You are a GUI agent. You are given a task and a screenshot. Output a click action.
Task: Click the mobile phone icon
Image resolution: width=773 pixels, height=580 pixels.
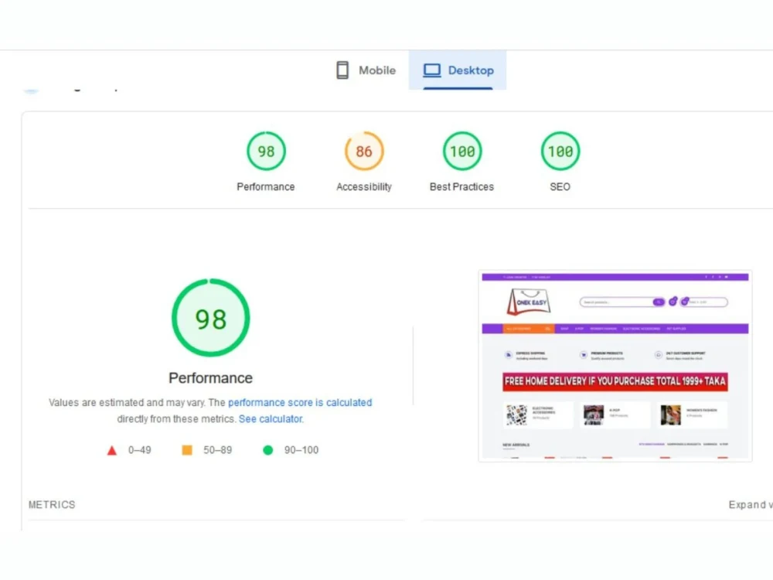[x=342, y=70]
